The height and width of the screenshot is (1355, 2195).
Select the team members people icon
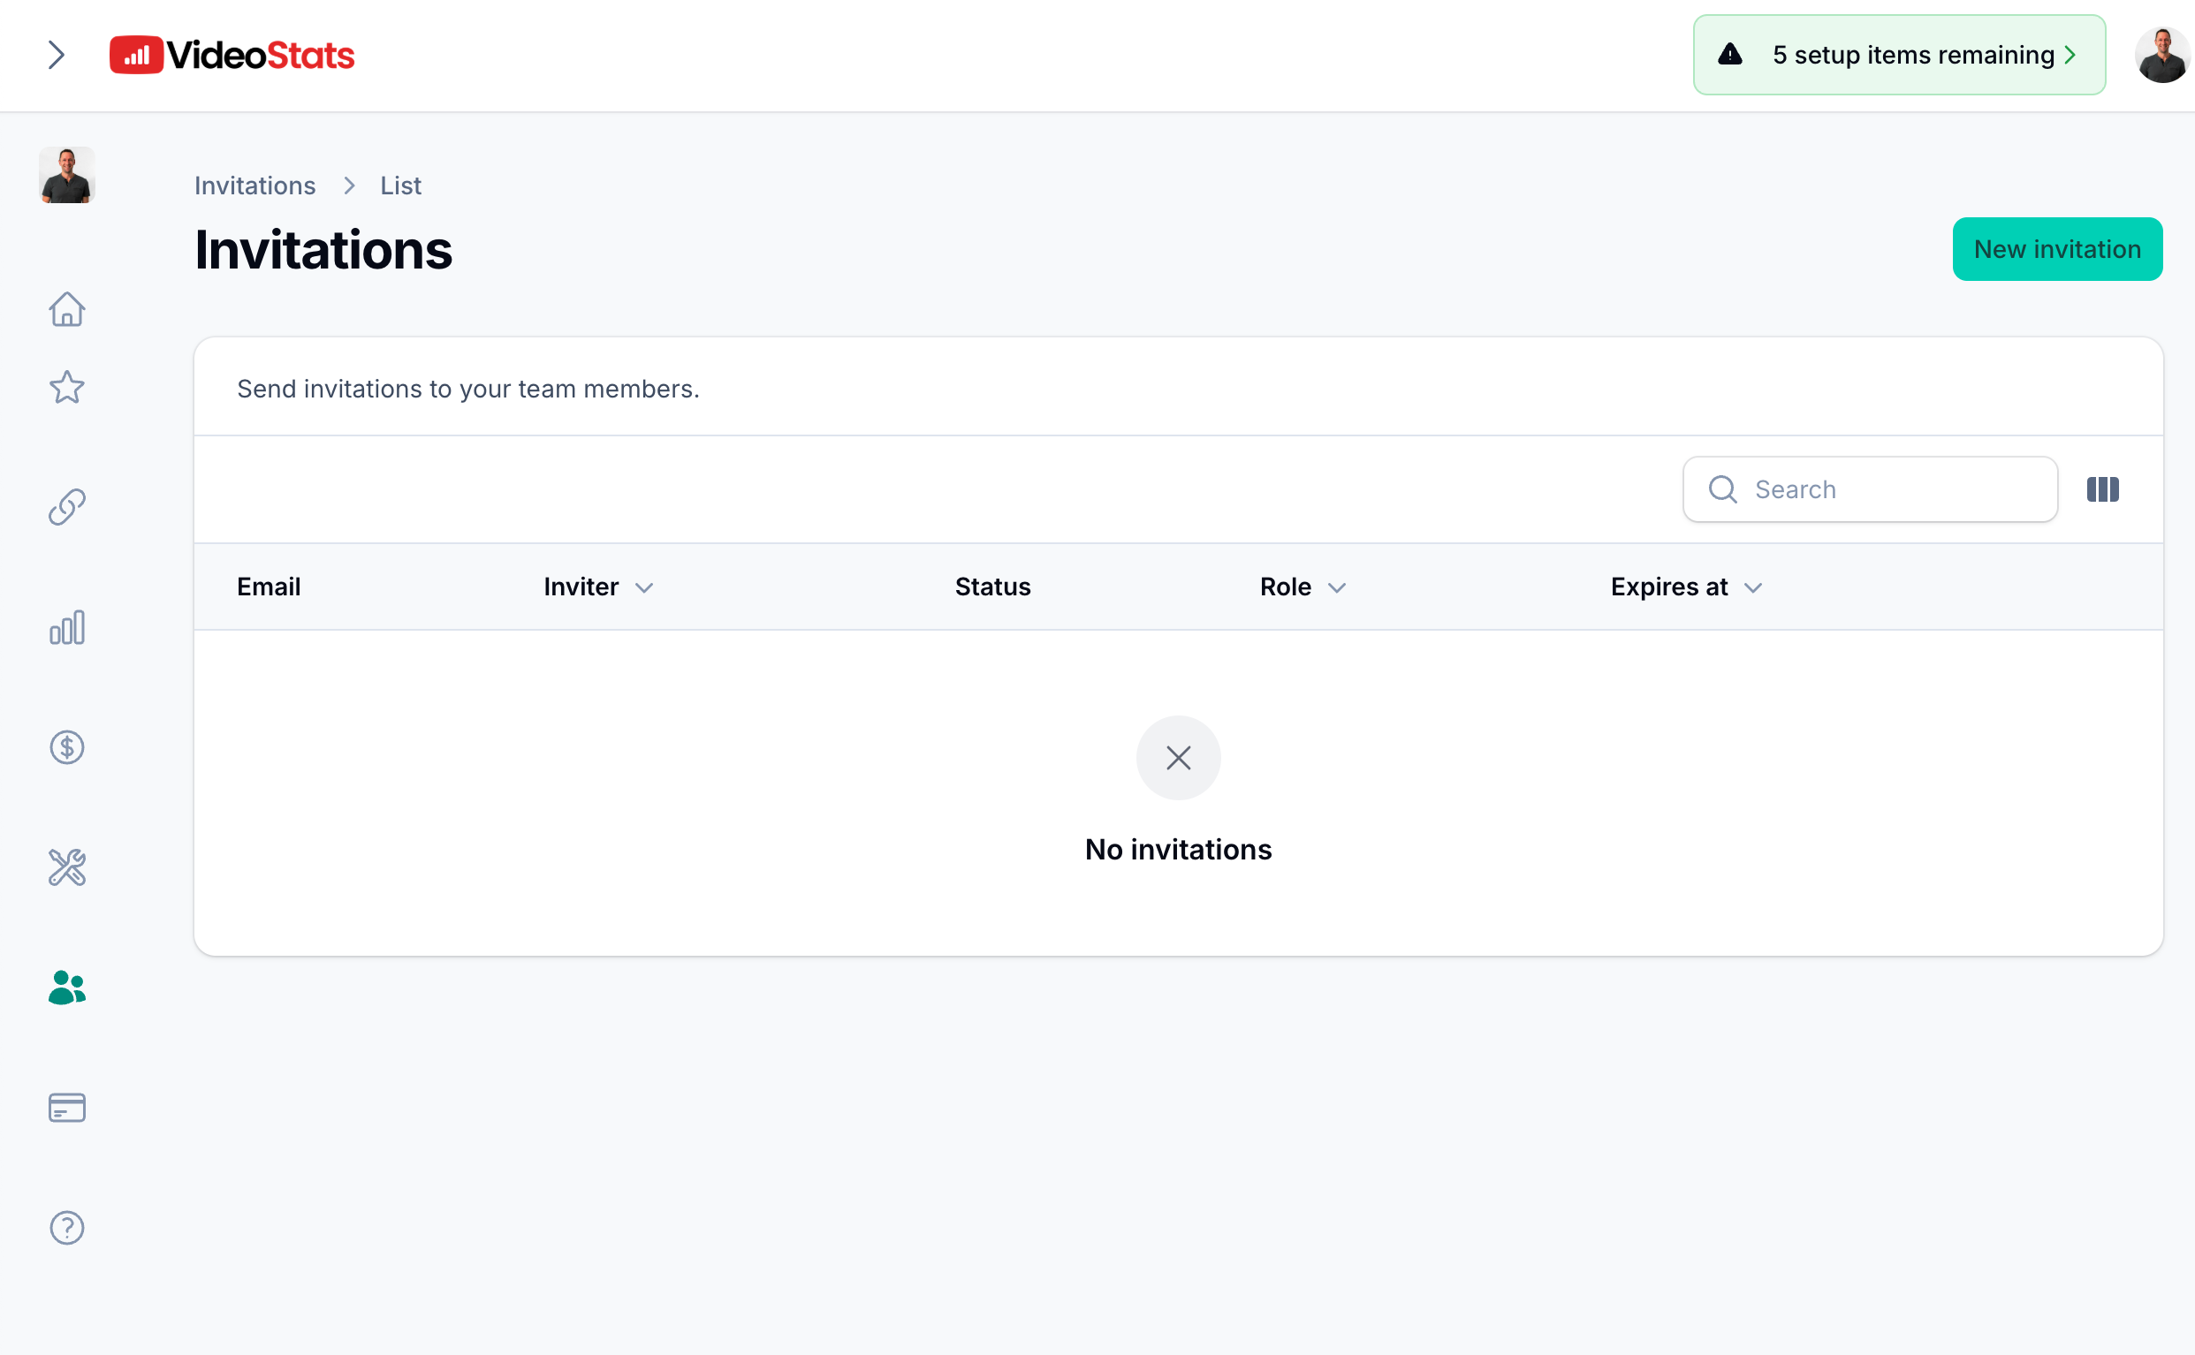[66, 988]
